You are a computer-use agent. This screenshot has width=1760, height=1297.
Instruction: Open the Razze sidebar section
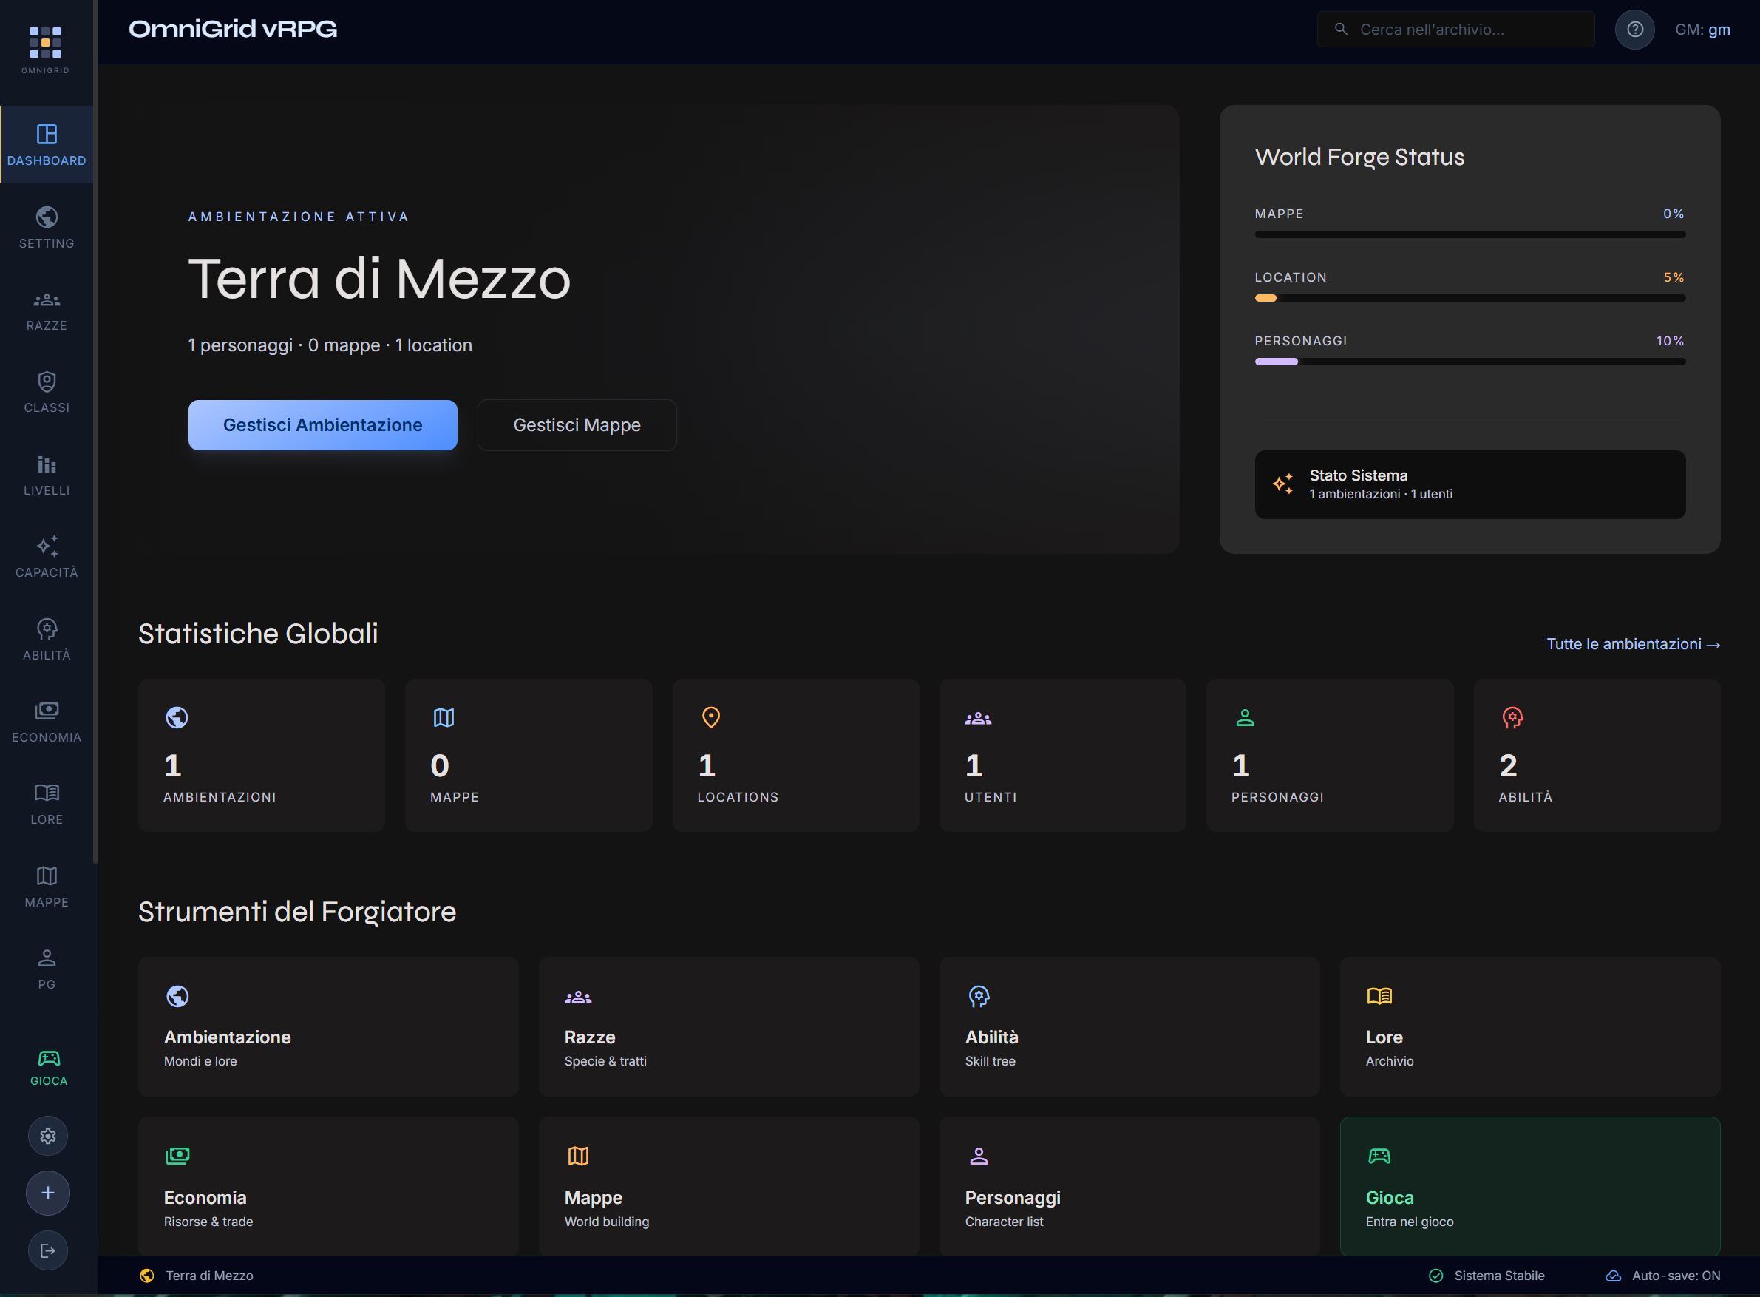click(x=47, y=310)
